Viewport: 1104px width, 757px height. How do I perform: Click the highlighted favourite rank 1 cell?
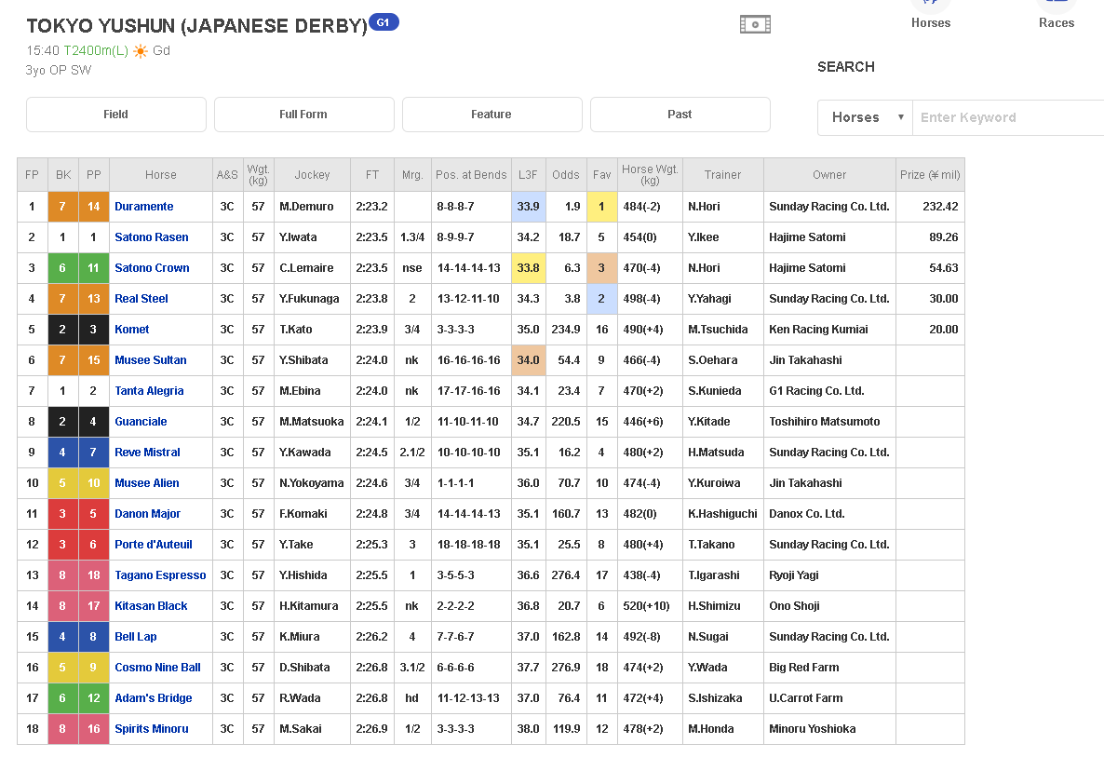click(x=601, y=207)
